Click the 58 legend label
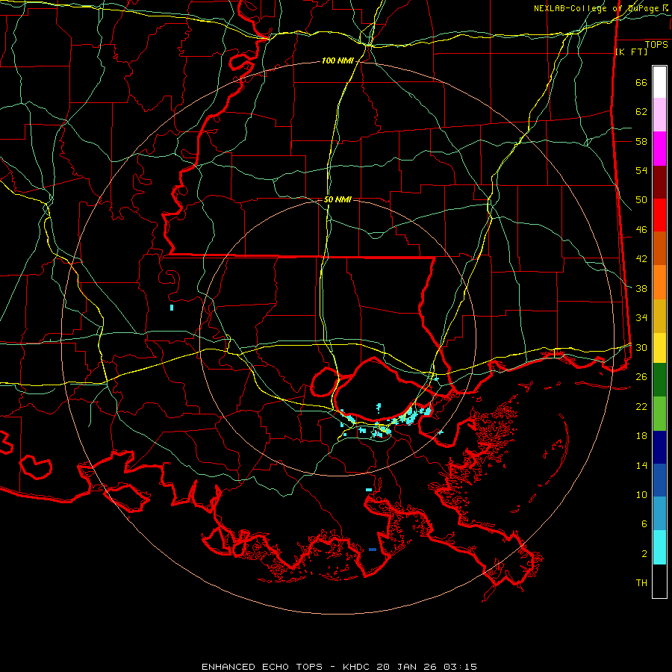672x672 pixels. click(641, 141)
